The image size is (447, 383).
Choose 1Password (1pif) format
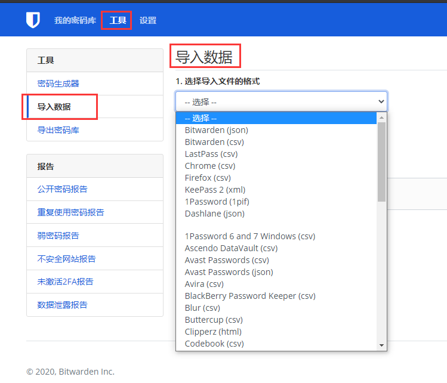click(x=276, y=202)
